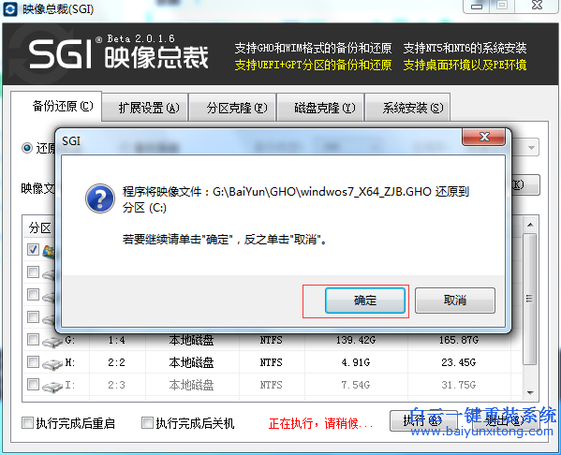Click the Windows system partition icon

click(49, 251)
